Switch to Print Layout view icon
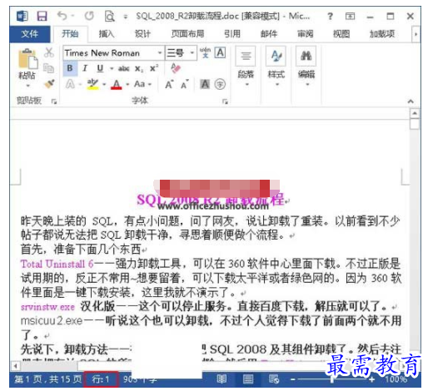 pyautogui.click(x=248, y=379)
